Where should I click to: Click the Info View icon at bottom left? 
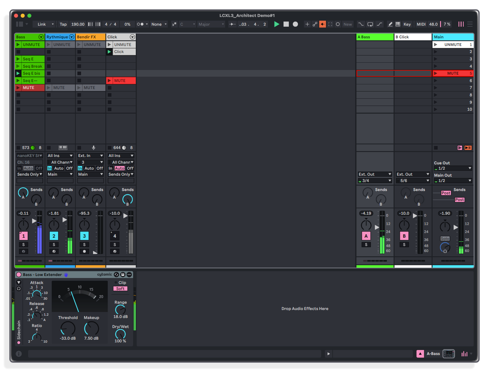19,354
